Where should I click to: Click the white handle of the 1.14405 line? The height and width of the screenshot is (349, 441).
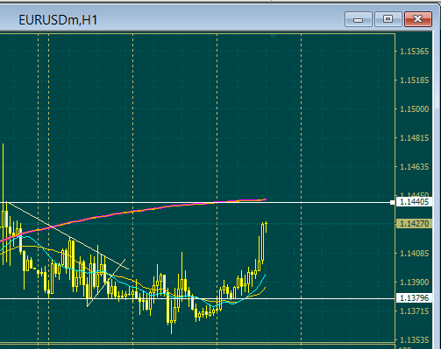coord(392,202)
